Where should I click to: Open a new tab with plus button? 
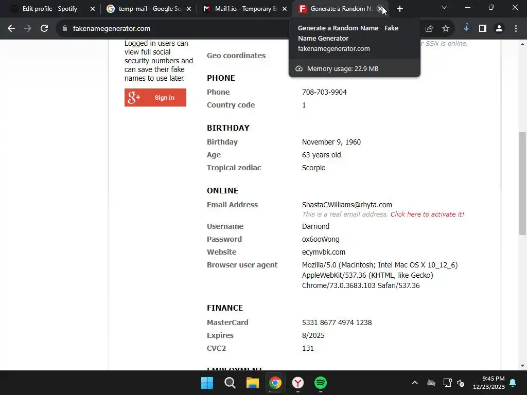[x=399, y=9]
